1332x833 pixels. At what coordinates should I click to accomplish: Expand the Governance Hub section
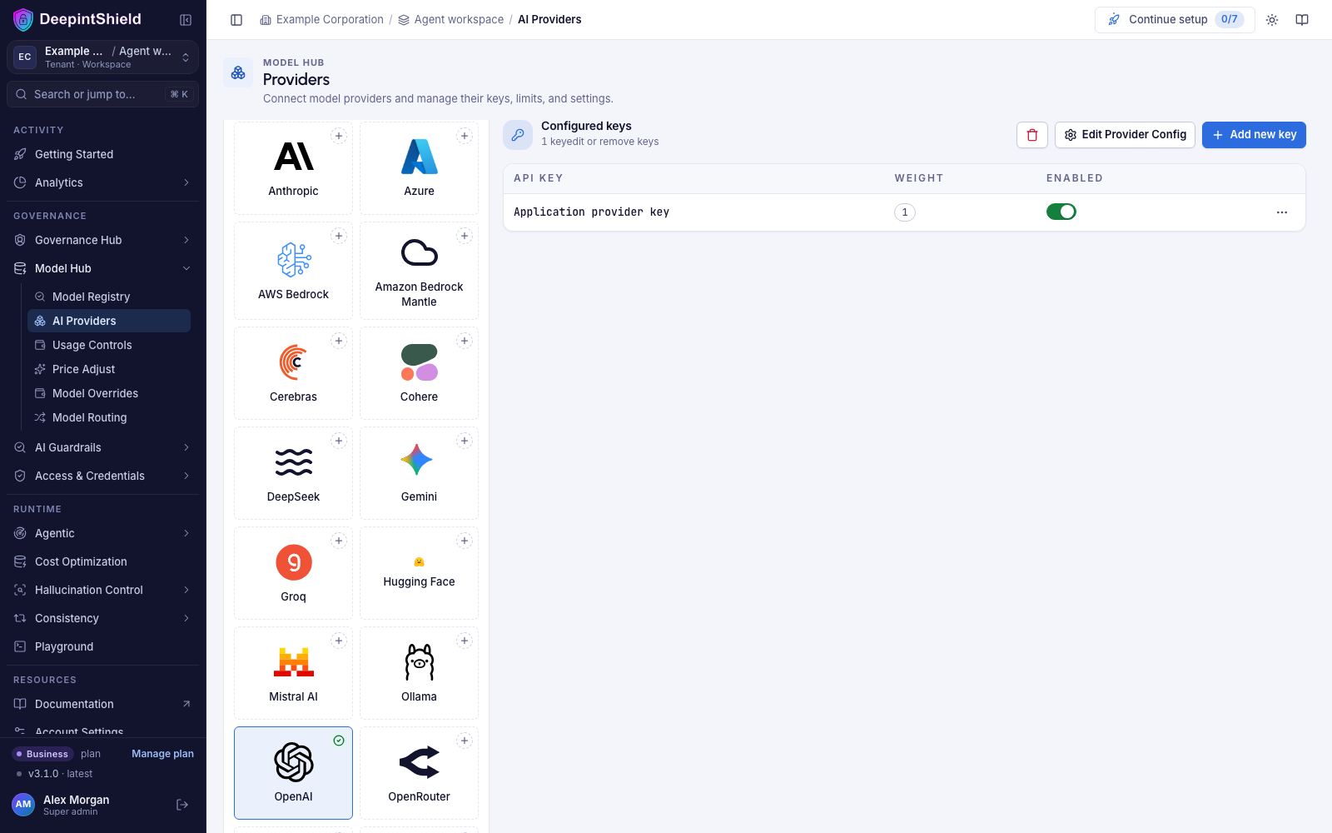pos(103,240)
